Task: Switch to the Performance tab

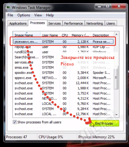Action: (73, 23)
